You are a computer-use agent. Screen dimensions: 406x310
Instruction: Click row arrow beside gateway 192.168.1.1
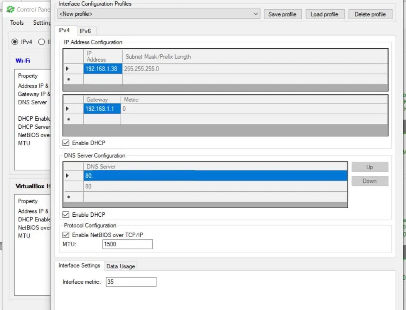(x=67, y=109)
